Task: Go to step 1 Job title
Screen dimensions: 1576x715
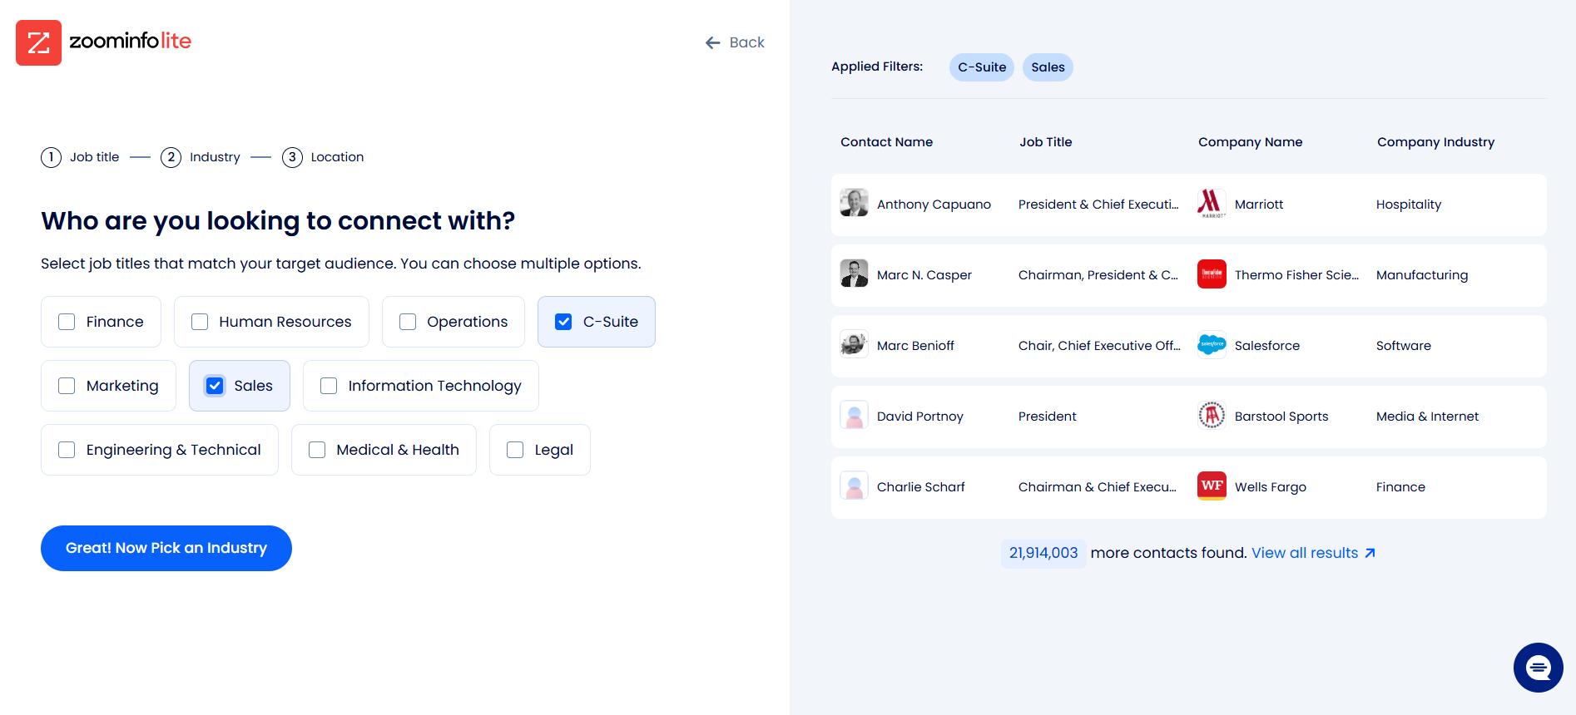Action: click(x=80, y=157)
